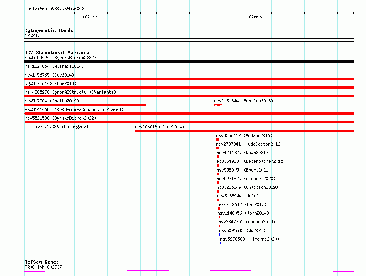Click red marker under nsv3347751
This screenshot has height=276, width=366.
pyautogui.click(x=220, y=226)
